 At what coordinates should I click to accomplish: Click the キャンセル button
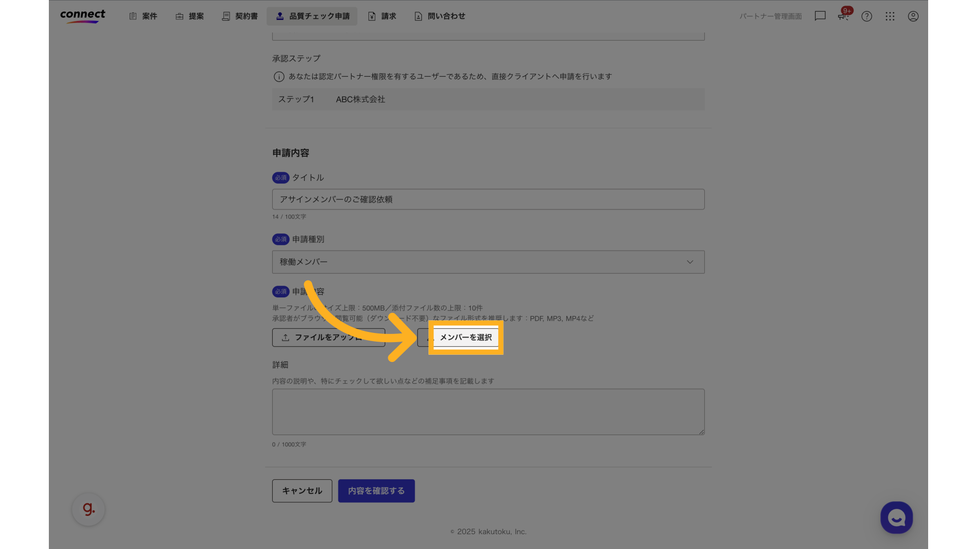(x=302, y=491)
